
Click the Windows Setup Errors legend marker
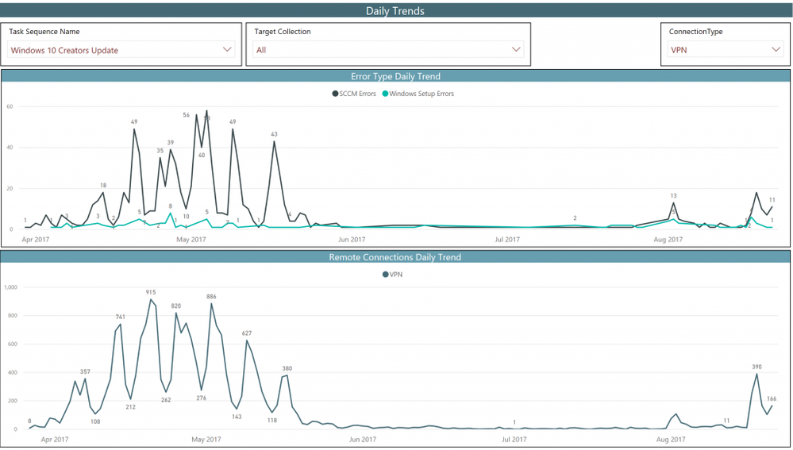point(385,94)
